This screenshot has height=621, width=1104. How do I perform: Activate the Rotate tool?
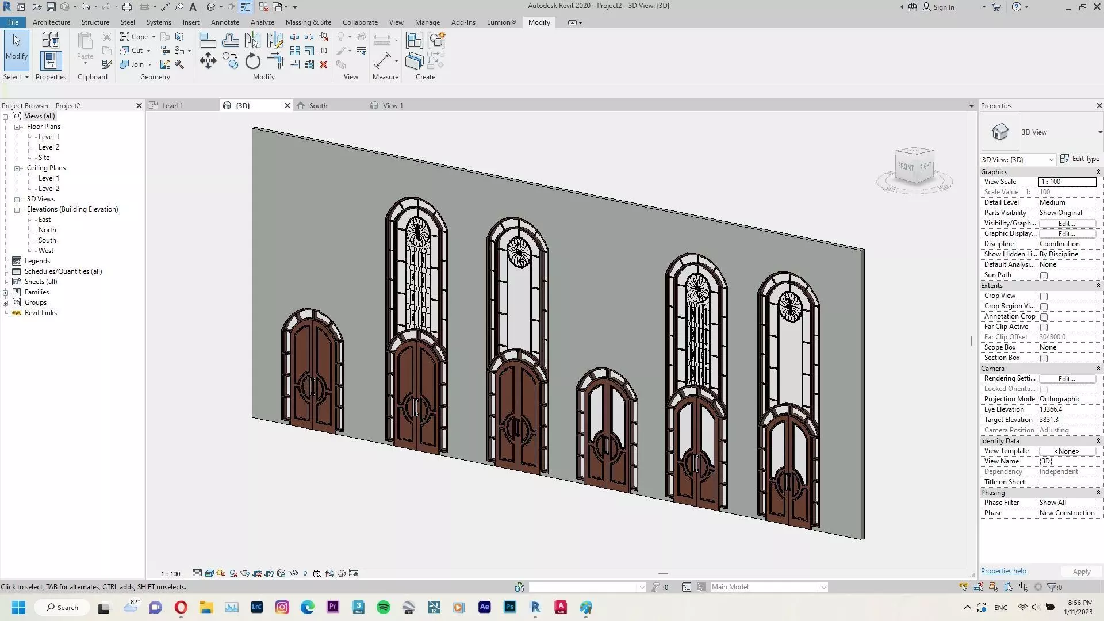click(x=252, y=61)
